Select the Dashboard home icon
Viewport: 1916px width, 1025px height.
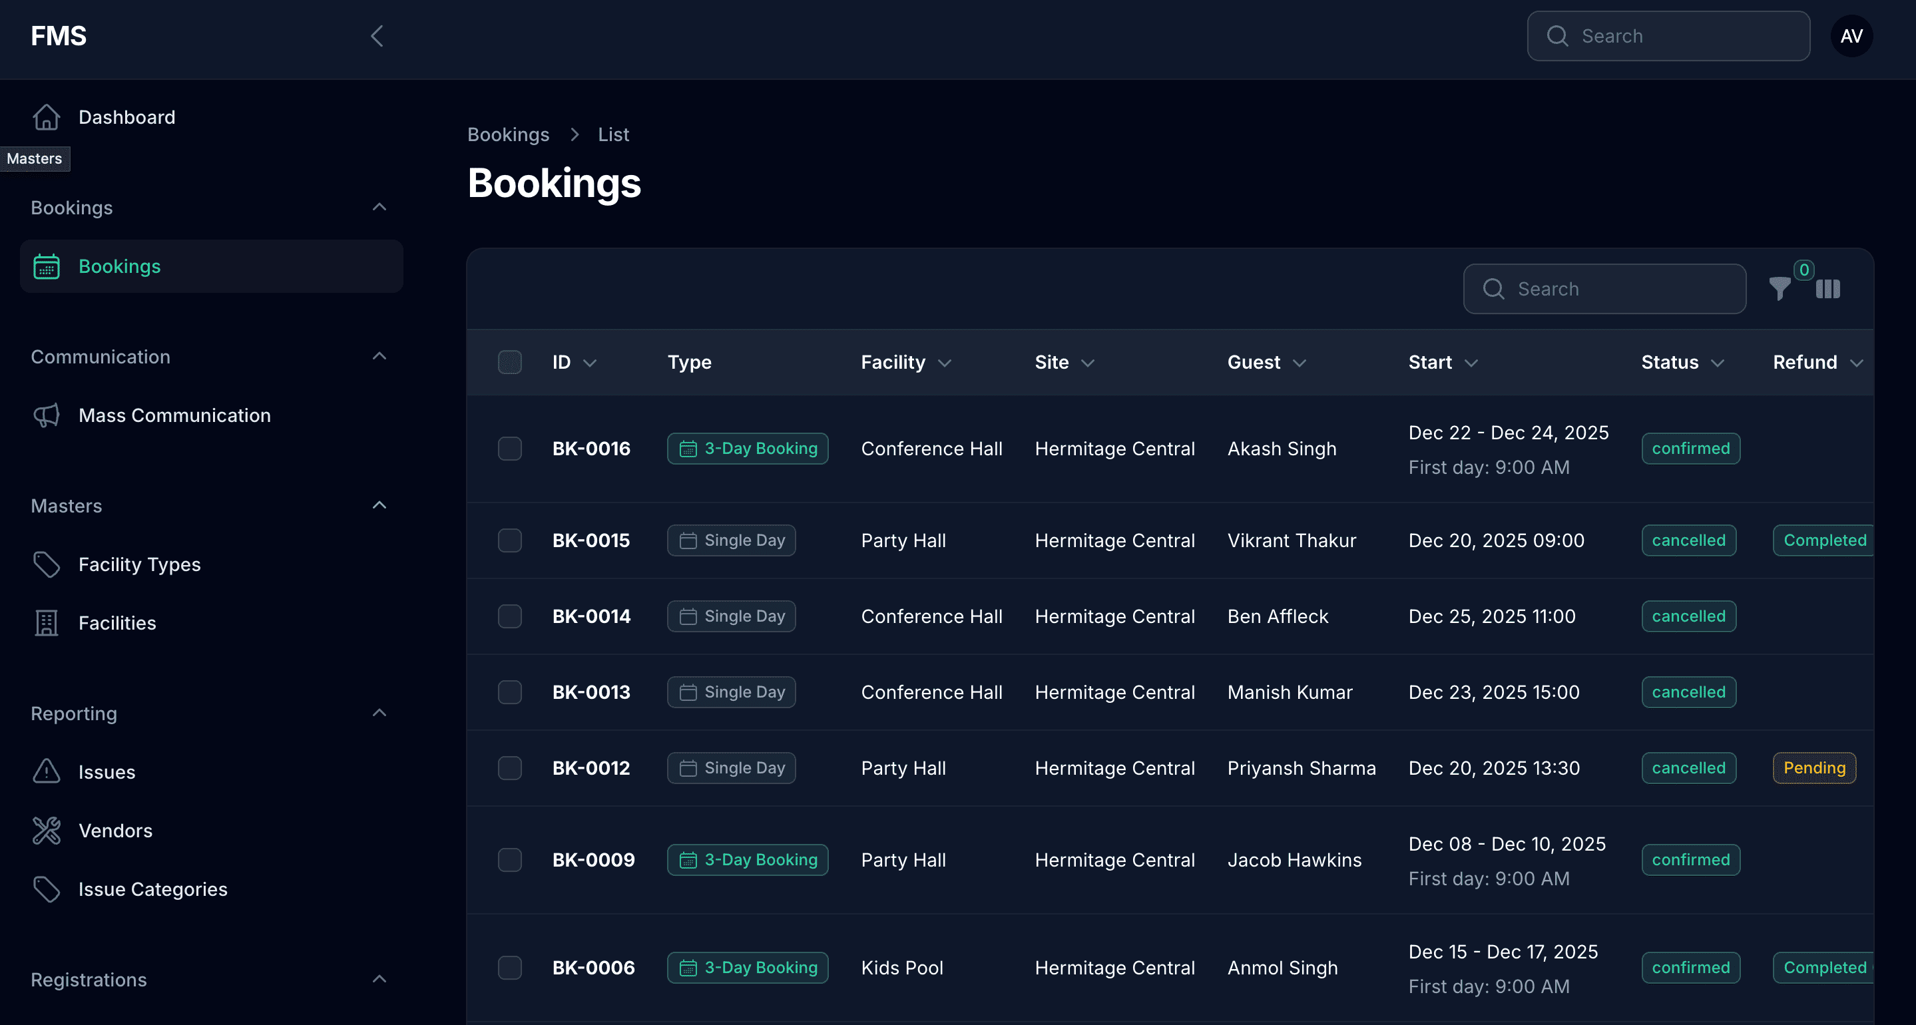pyautogui.click(x=46, y=116)
